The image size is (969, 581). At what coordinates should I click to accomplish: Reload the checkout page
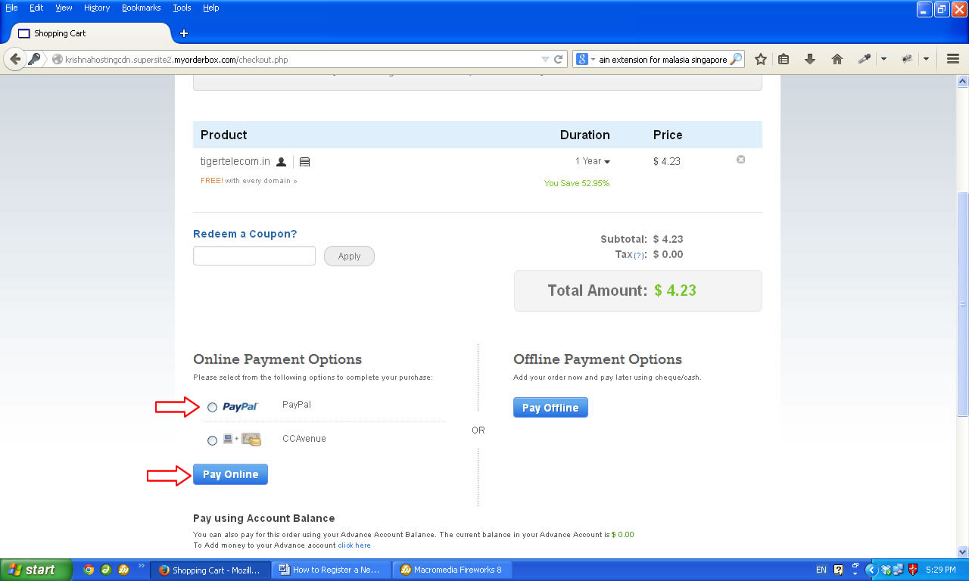click(x=559, y=59)
